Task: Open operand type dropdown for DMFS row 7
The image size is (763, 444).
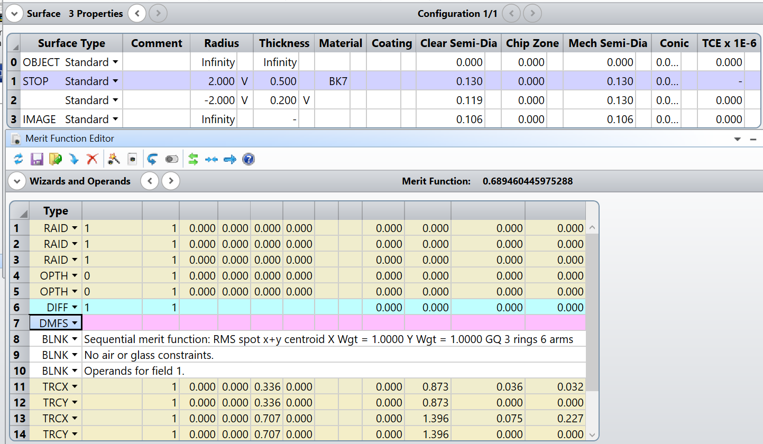Action: [75, 323]
